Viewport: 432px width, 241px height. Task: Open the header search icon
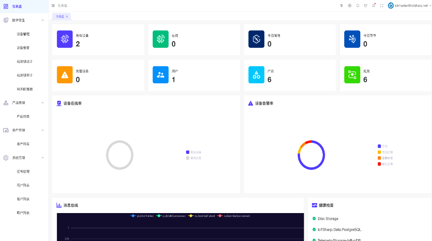coord(357,6)
